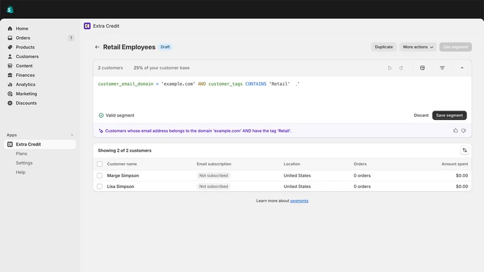The width and height of the screenshot is (484, 272).
Task: Open Finances in sidebar
Action: 25,75
